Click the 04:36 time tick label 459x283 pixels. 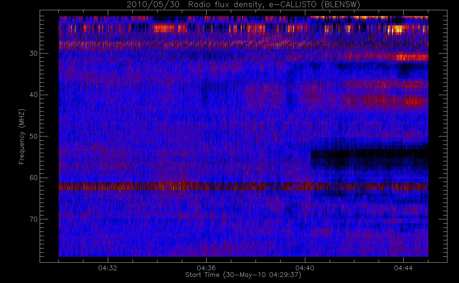point(206,268)
